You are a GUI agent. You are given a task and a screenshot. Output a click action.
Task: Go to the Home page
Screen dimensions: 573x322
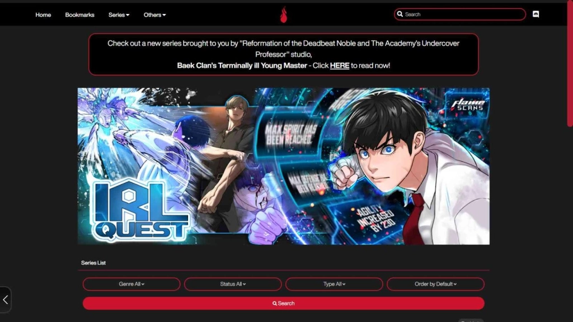point(43,15)
